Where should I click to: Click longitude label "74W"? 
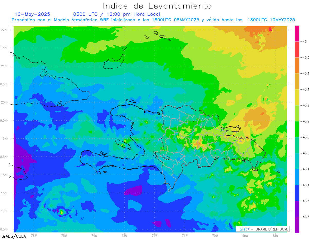[94, 235]
